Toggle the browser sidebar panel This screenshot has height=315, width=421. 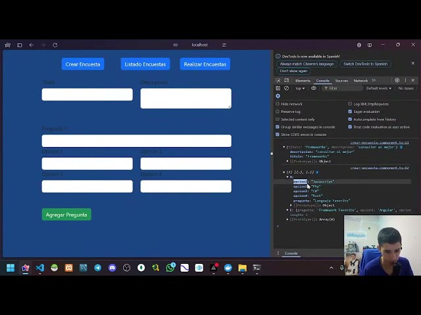pyautogui.click(x=19, y=45)
